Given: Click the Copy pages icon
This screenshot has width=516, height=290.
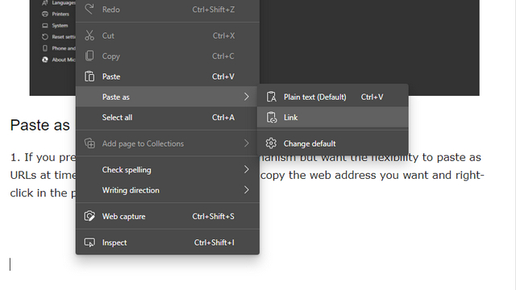Looking at the screenshot, I should click(89, 56).
